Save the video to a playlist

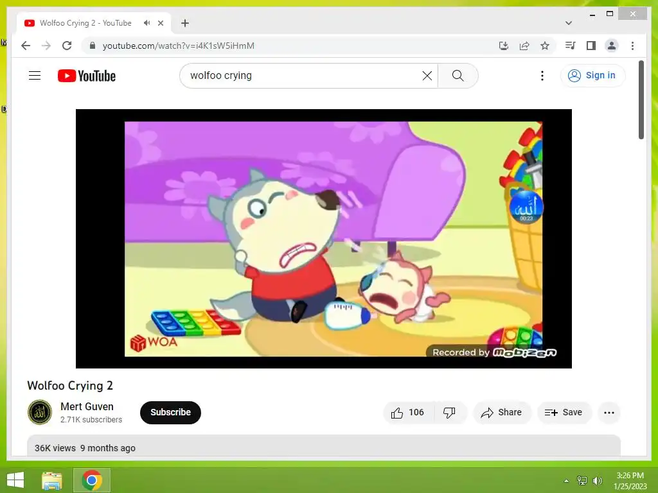(x=564, y=413)
